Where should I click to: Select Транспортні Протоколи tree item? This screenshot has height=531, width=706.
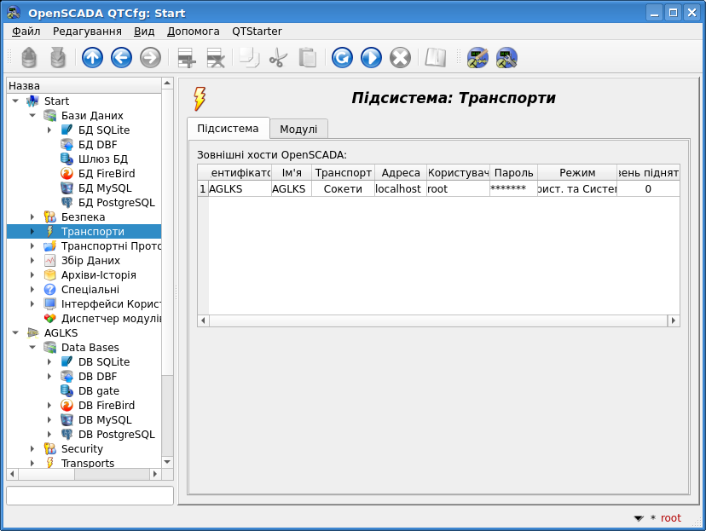tap(111, 245)
